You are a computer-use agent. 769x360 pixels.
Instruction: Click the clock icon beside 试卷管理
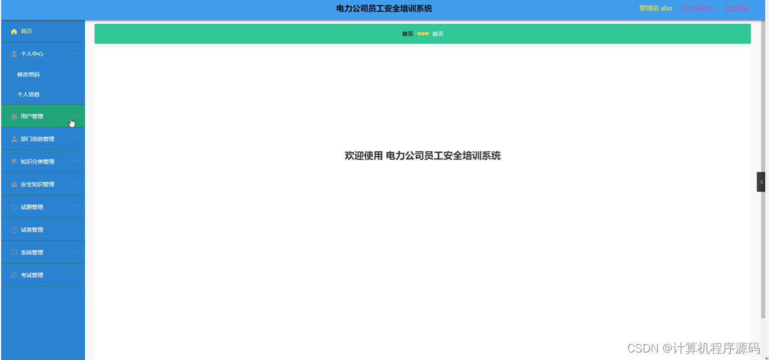click(x=14, y=230)
